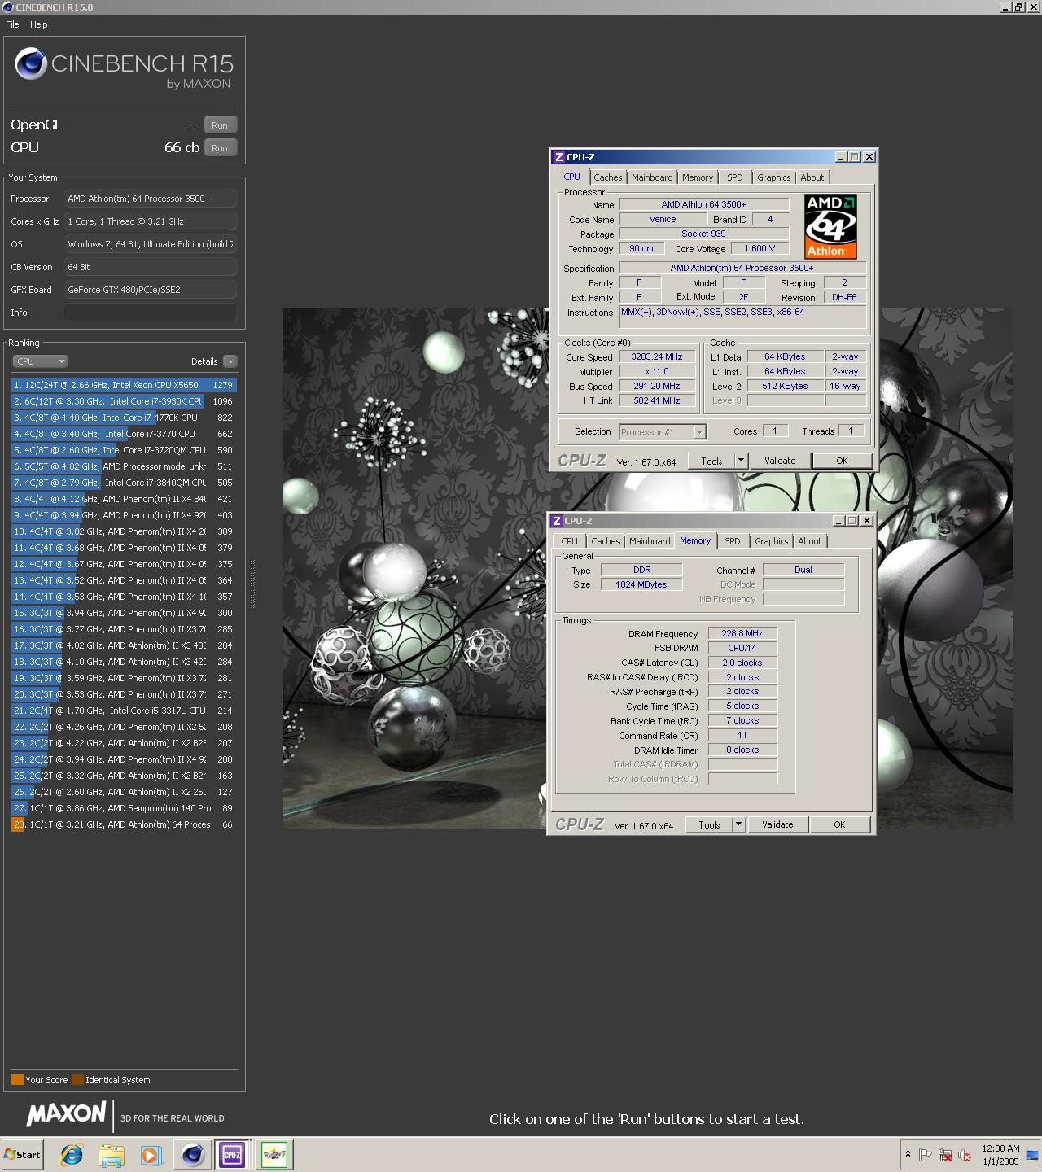This screenshot has width=1042, height=1172.
Task: Open Windows Explorer folder icon in taskbar
Action: [112, 1154]
